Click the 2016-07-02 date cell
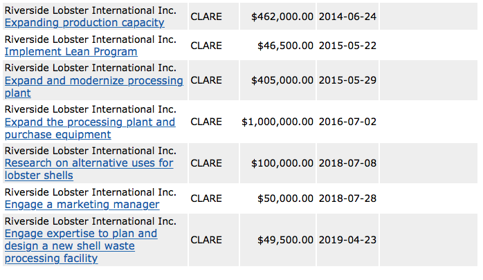483x280 pixels. [x=347, y=122]
